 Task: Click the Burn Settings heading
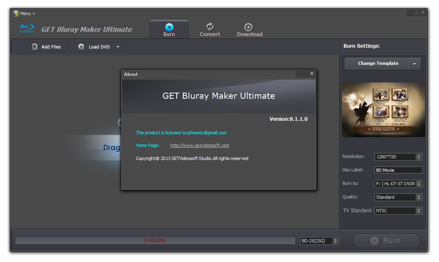(361, 46)
